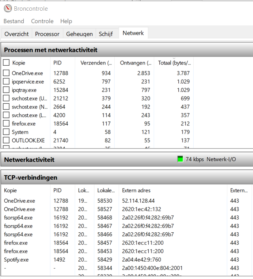The height and width of the screenshot is (279, 253).
Task: Sort by the Verzenden column header
Action: 95,63
